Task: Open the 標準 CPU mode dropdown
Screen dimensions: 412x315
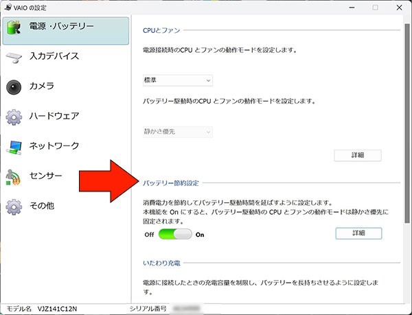Action: click(178, 80)
